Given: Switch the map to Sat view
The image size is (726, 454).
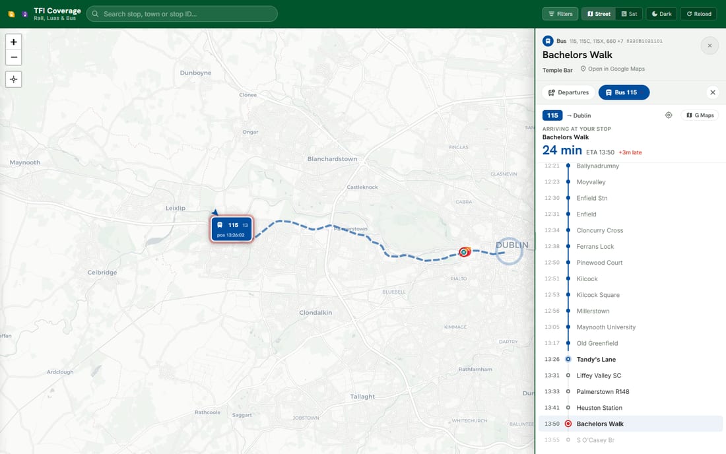Looking at the screenshot, I should tap(629, 14).
